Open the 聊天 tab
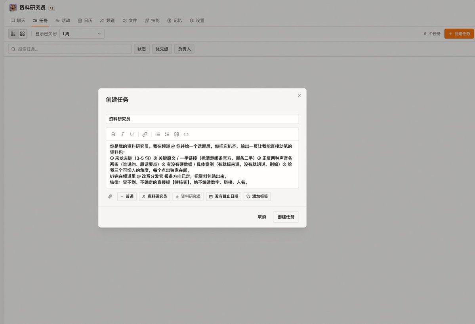475x324 pixels. (18, 21)
